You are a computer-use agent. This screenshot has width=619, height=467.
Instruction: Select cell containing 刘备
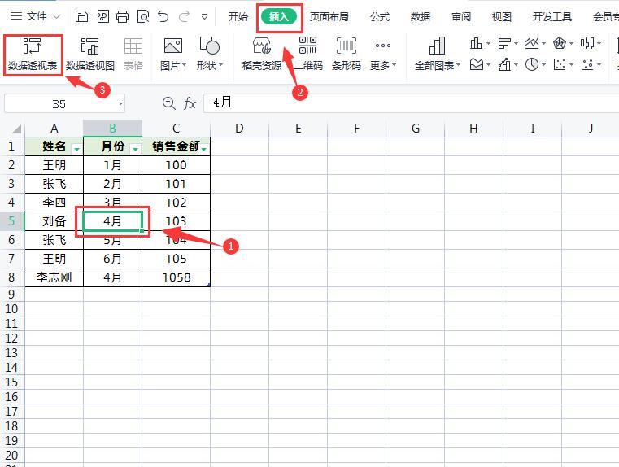coord(54,221)
